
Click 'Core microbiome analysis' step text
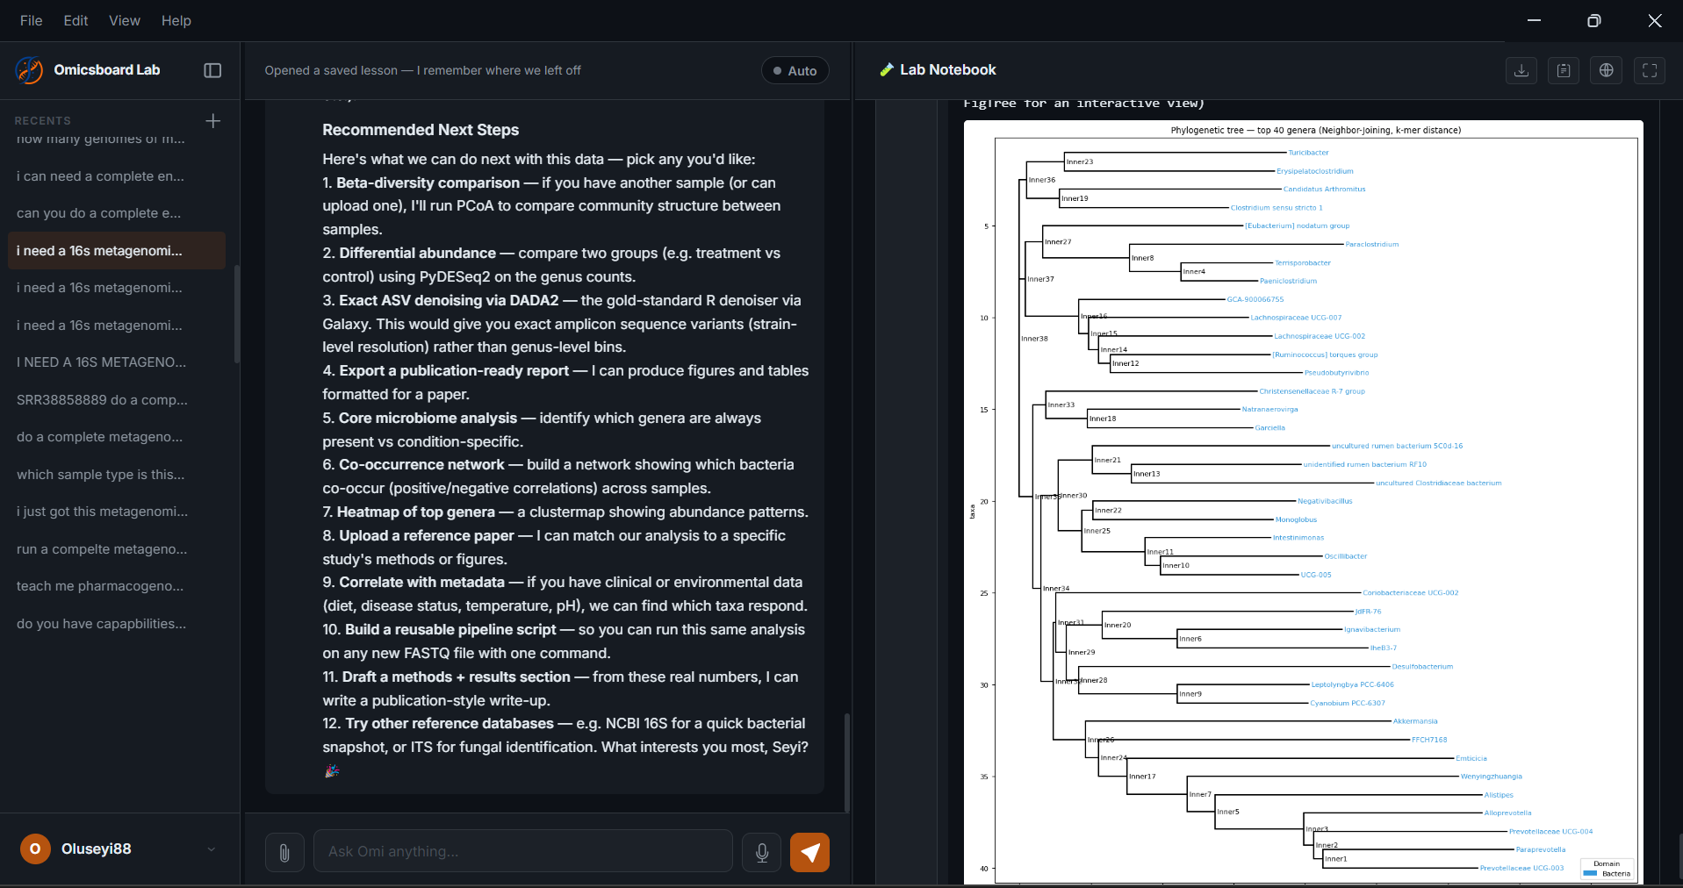(428, 418)
